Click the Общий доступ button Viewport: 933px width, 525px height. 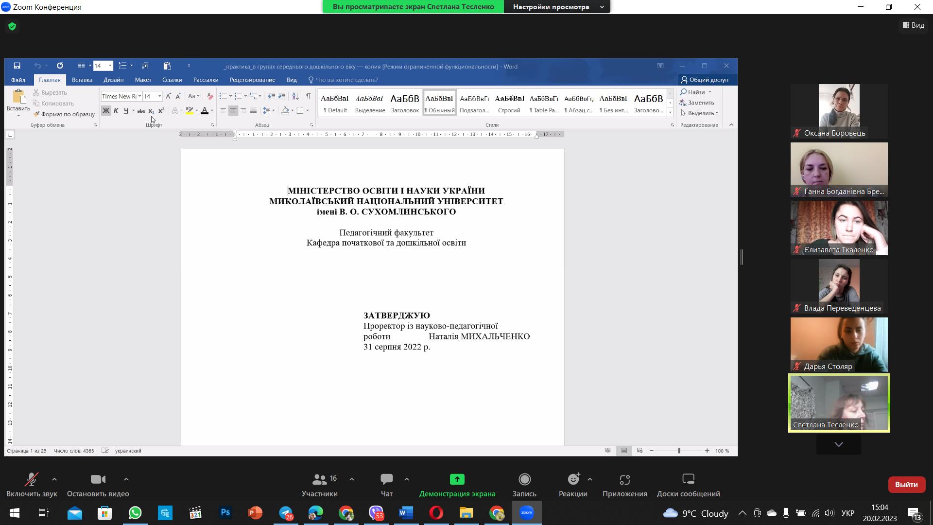pyautogui.click(x=705, y=80)
